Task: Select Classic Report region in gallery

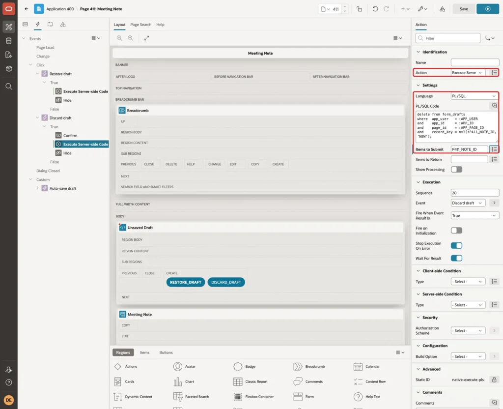Action: pos(250,381)
